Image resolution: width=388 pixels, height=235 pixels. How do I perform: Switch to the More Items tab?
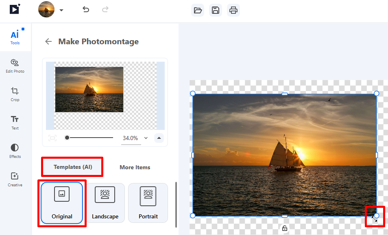[x=135, y=167]
